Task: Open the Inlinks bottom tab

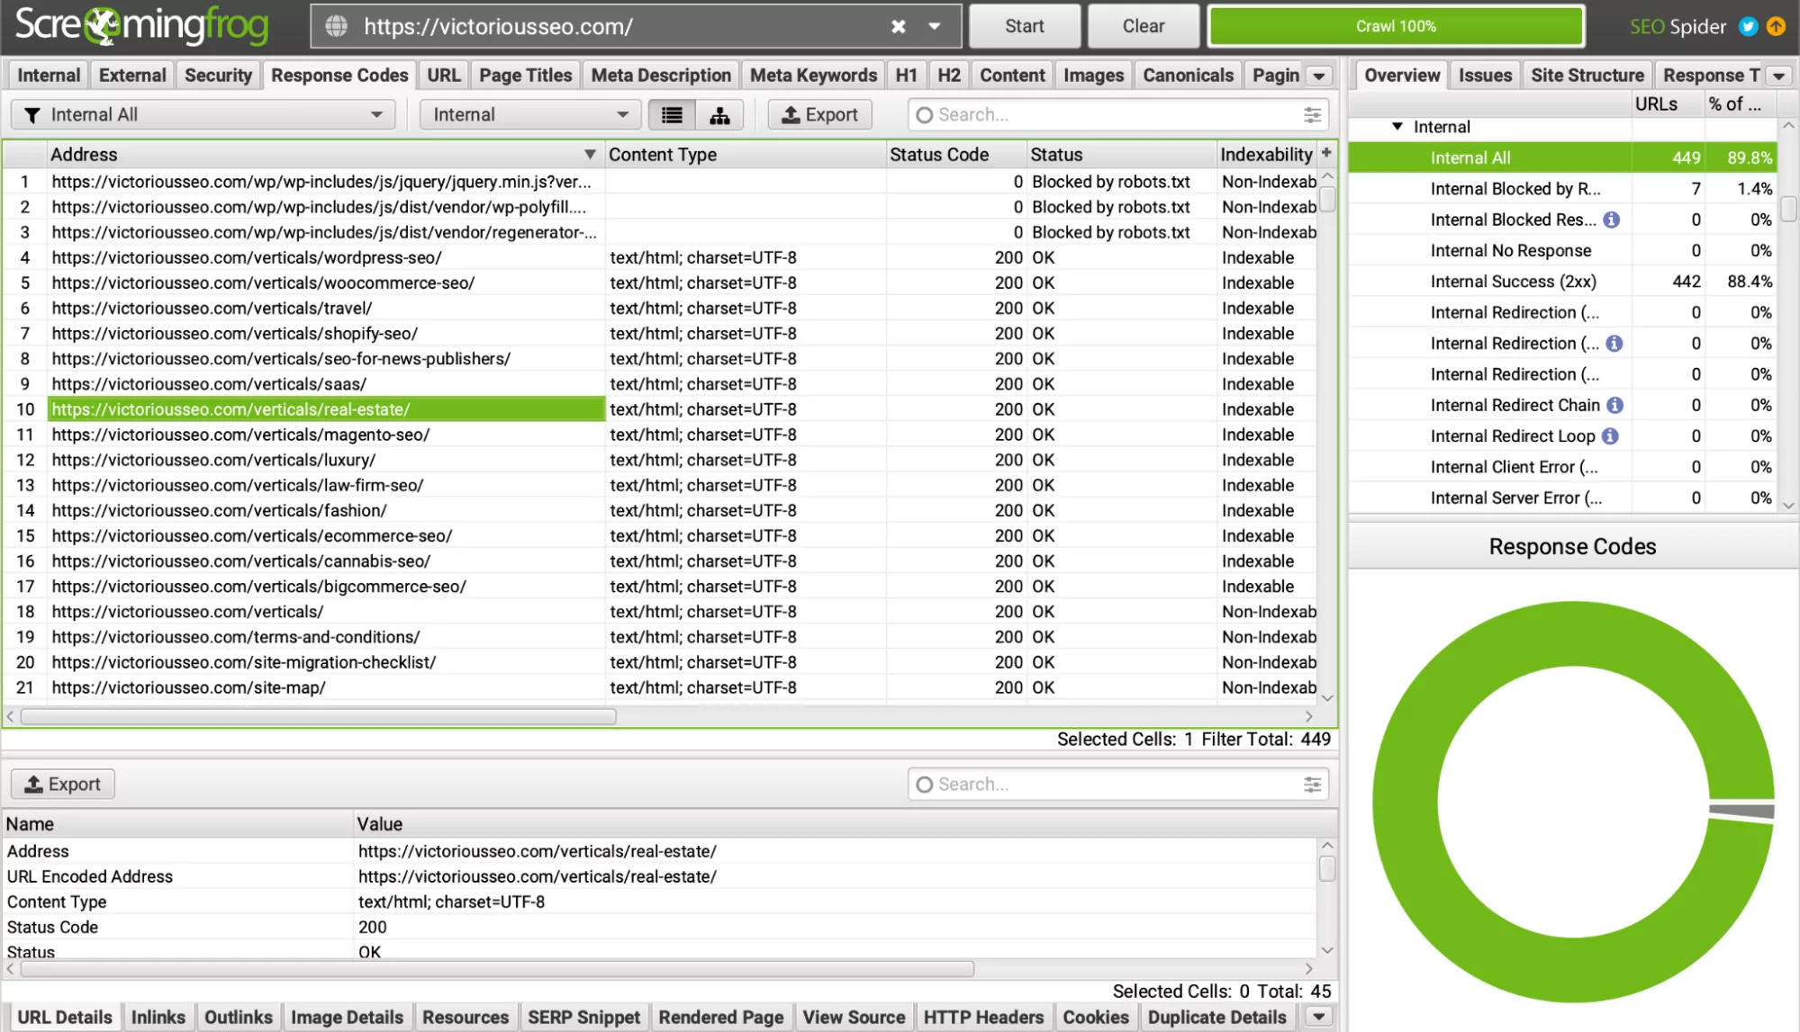Action: 158,1018
